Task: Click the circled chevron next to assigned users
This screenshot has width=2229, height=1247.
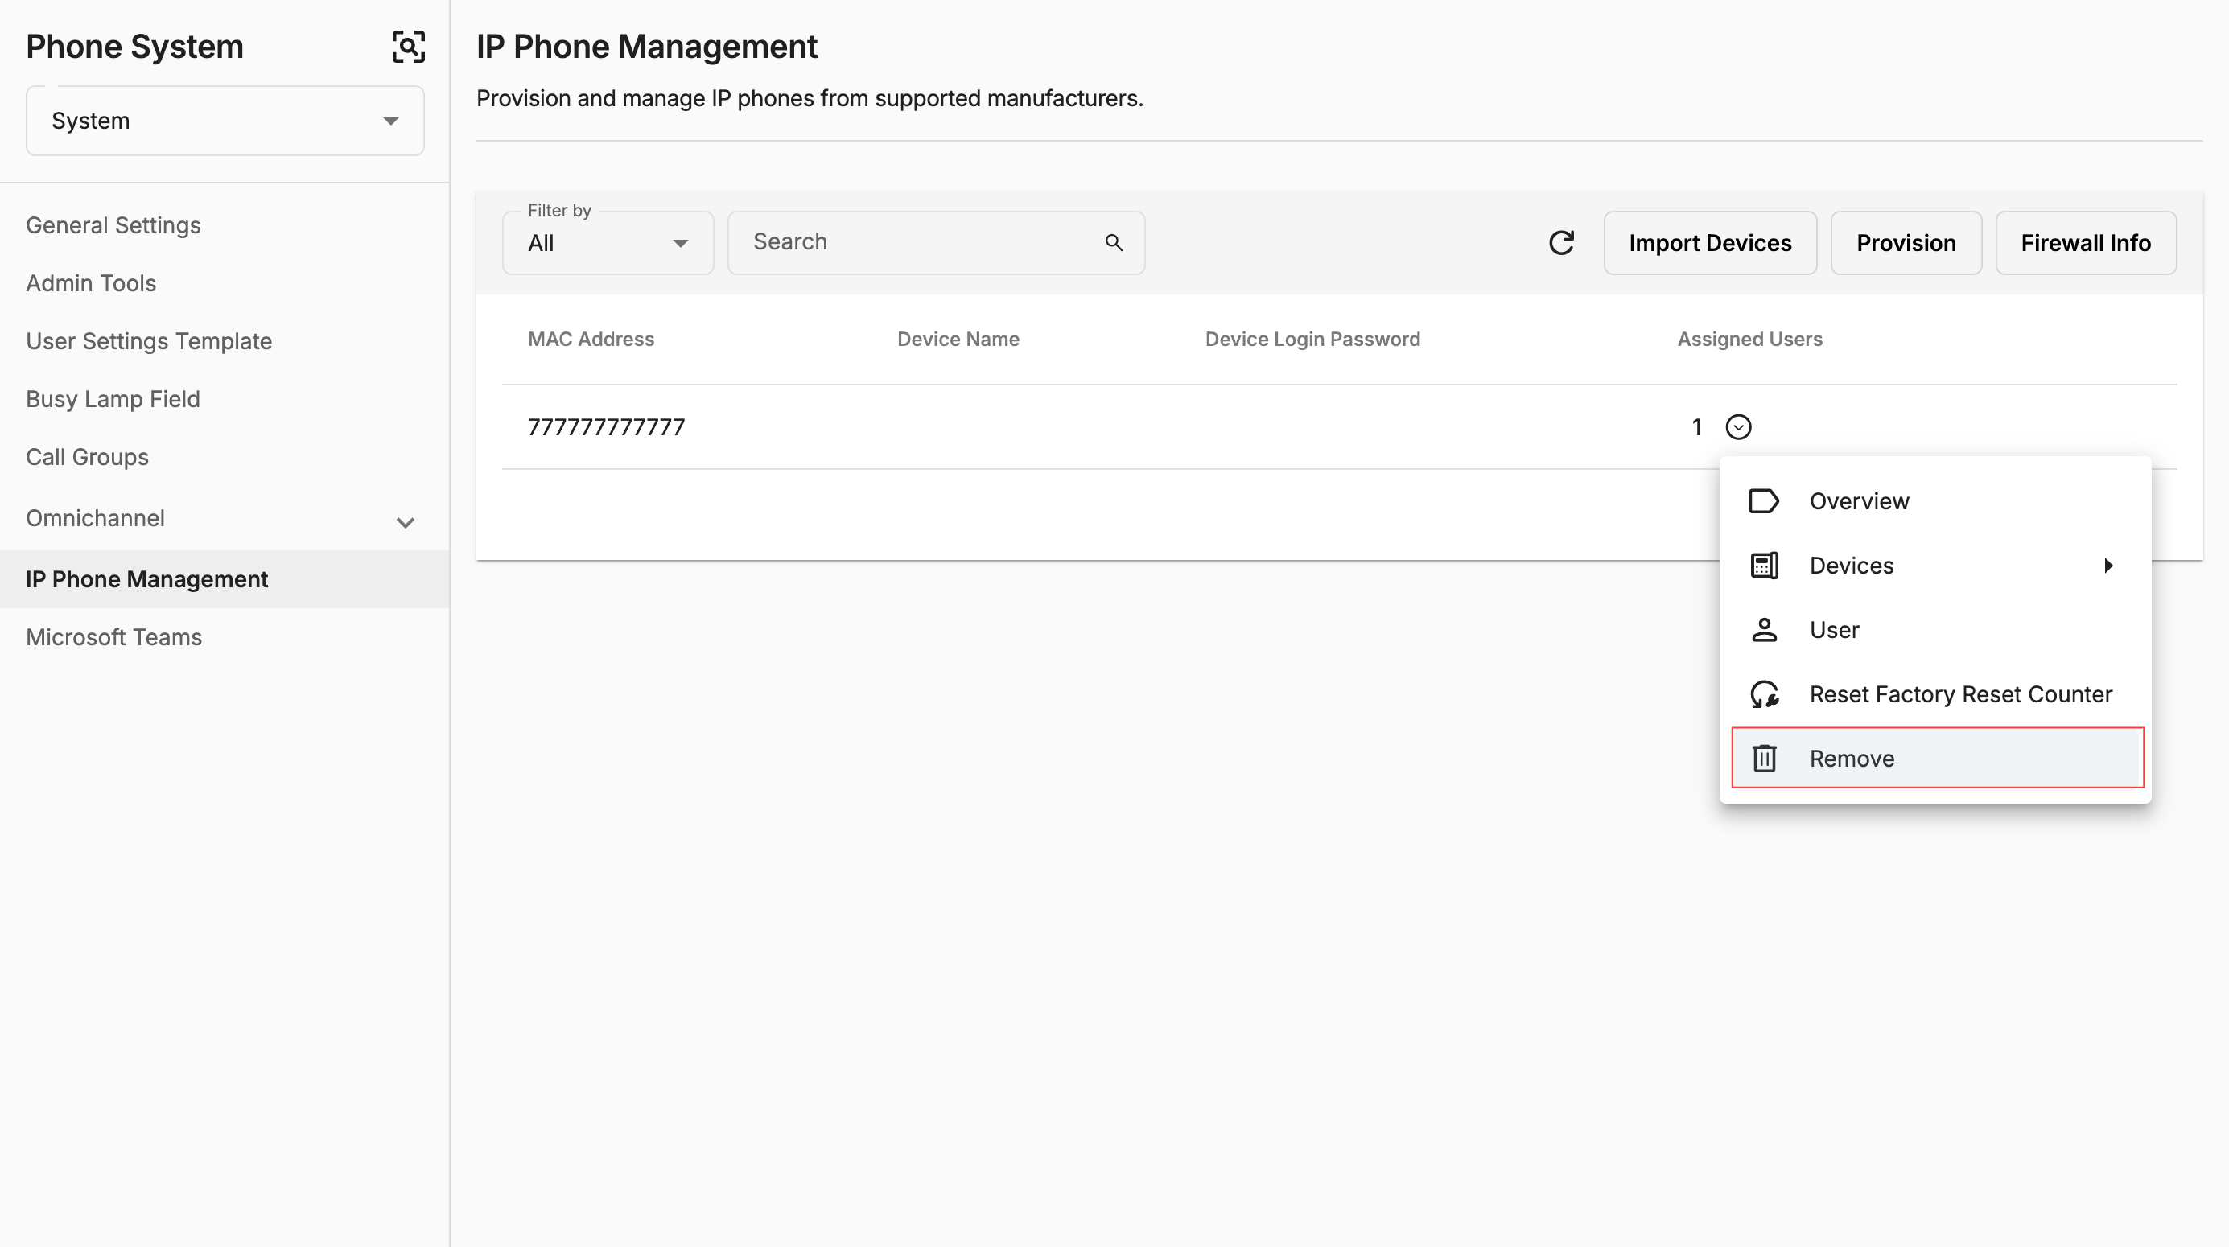Action: (1738, 427)
